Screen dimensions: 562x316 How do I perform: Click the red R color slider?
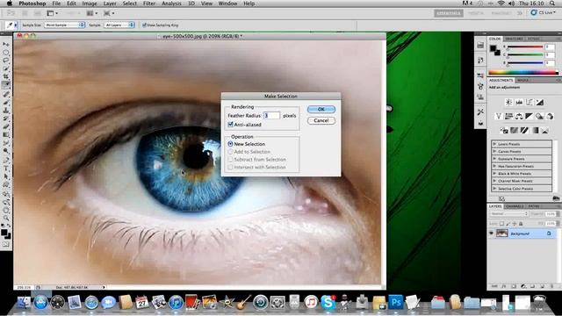coord(525,47)
